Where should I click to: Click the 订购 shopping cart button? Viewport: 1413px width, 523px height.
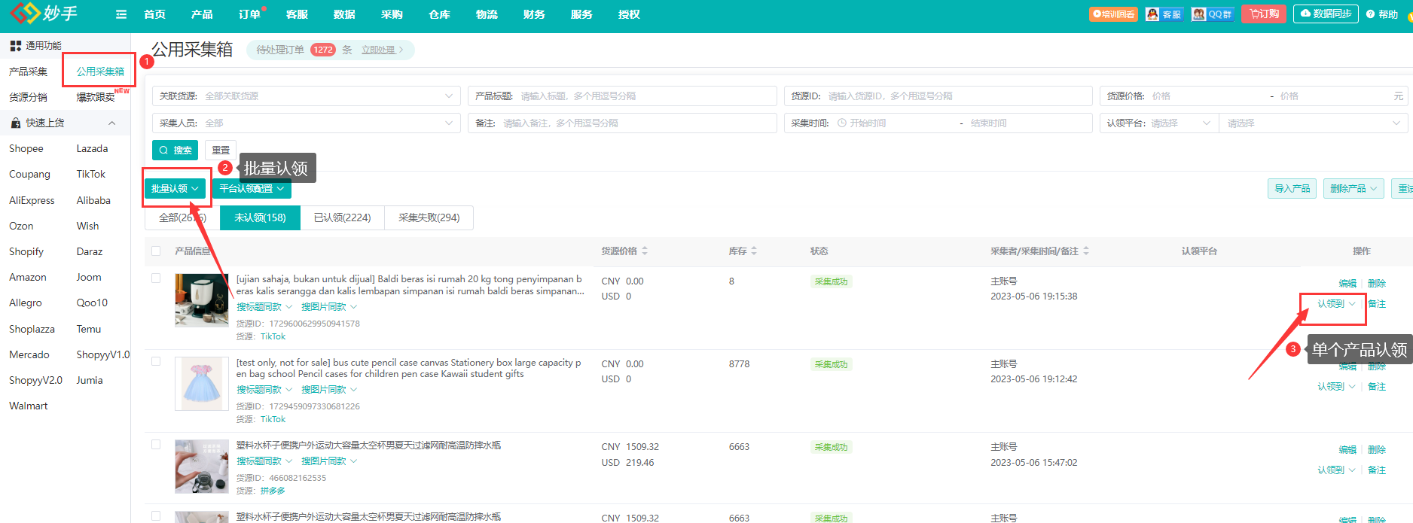pyautogui.click(x=1264, y=14)
